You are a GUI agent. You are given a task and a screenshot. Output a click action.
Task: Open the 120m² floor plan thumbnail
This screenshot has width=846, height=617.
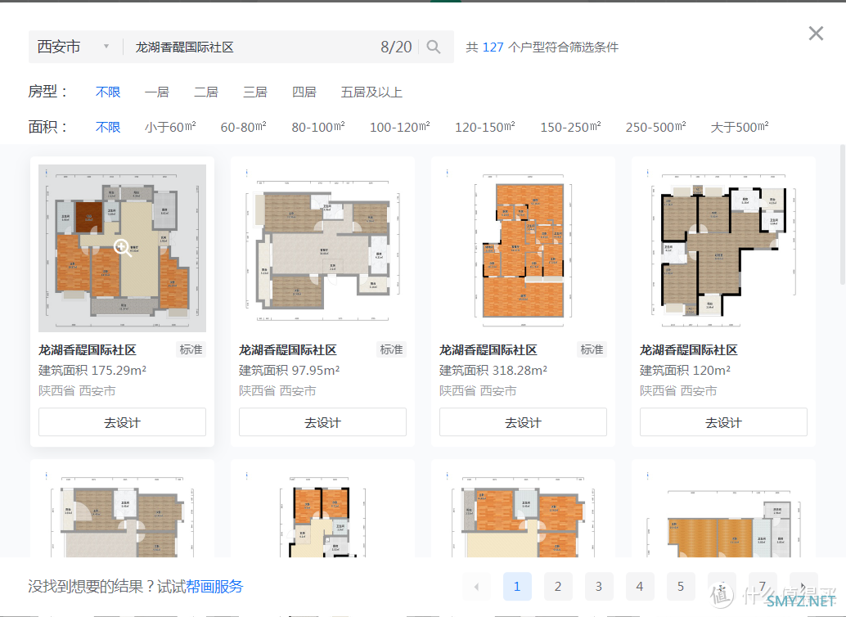tap(723, 248)
